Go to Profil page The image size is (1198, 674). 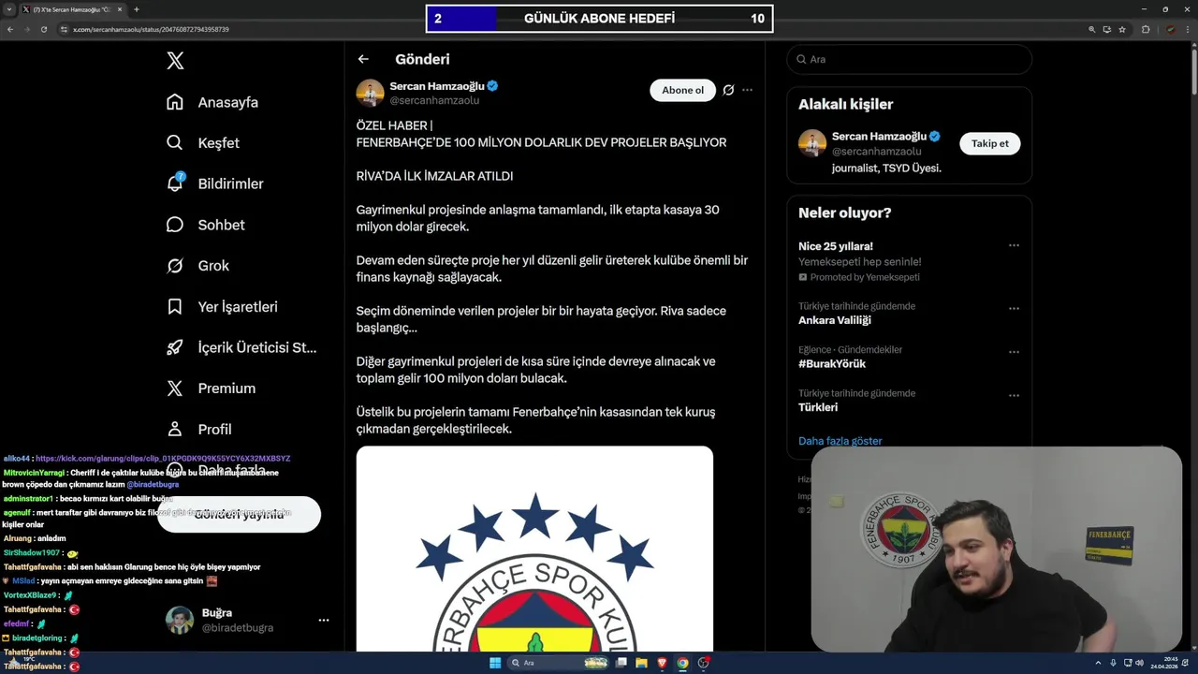pyautogui.click(x=198, y=430)
